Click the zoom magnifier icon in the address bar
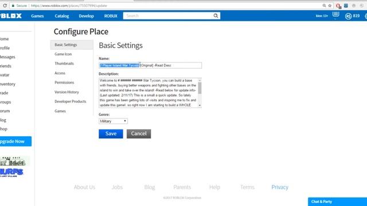This screenshot has height=206, width=367. pyautogui.click(x=324, y=6)
